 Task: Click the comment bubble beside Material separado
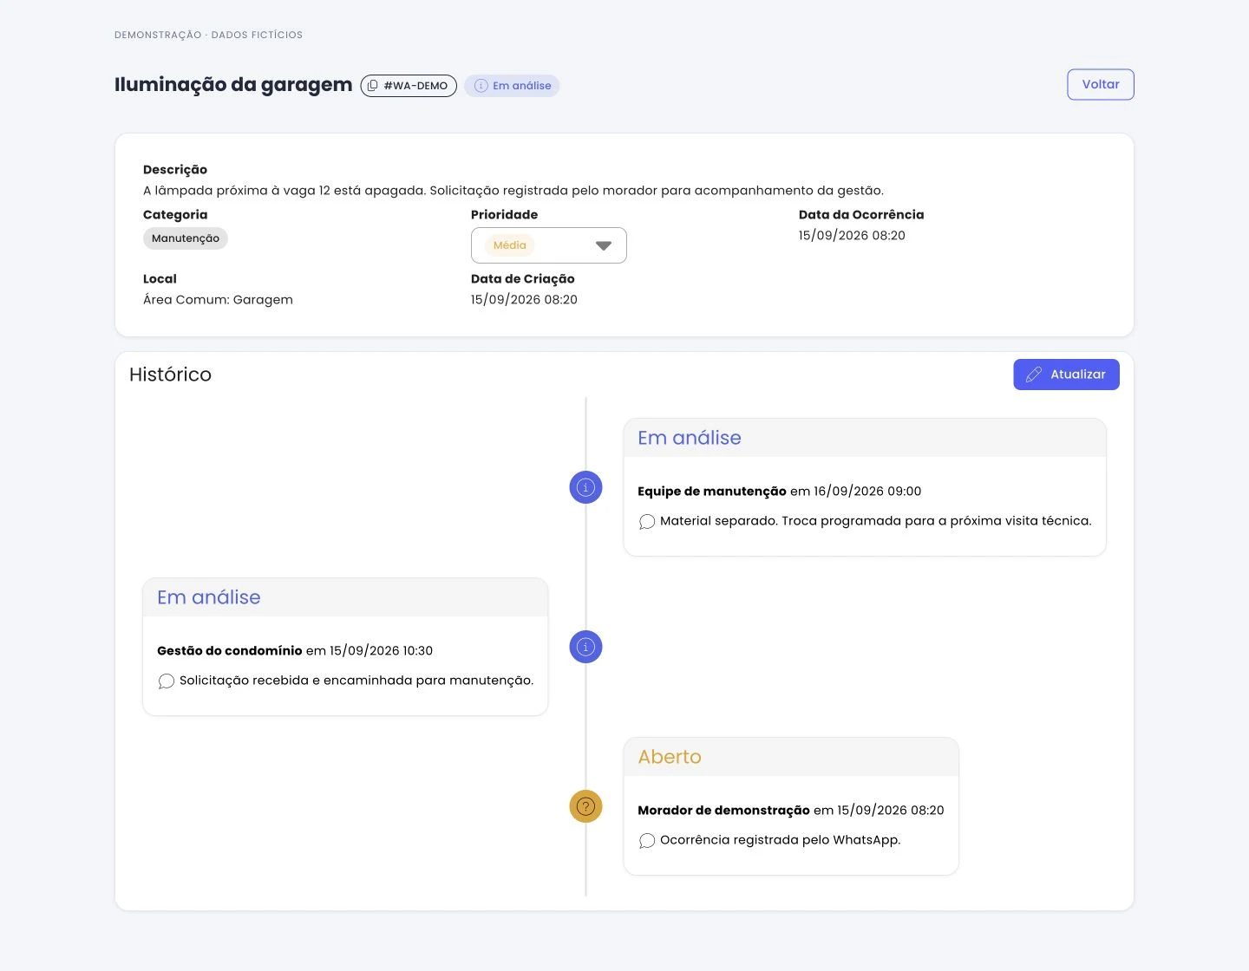click(x=647, y=522)
